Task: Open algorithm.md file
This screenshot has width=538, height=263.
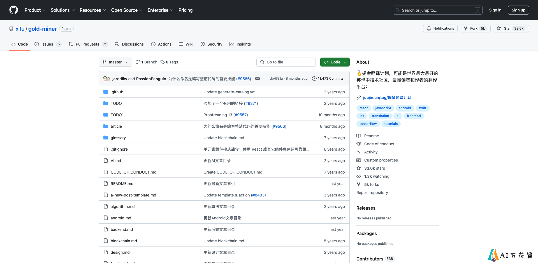Action: tap(123, 207)
